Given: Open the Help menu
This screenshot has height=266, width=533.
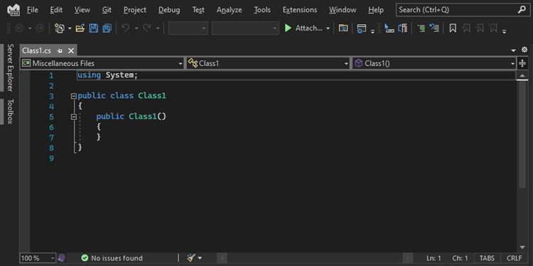Looking at the screenshot, I should coord(376,10).
